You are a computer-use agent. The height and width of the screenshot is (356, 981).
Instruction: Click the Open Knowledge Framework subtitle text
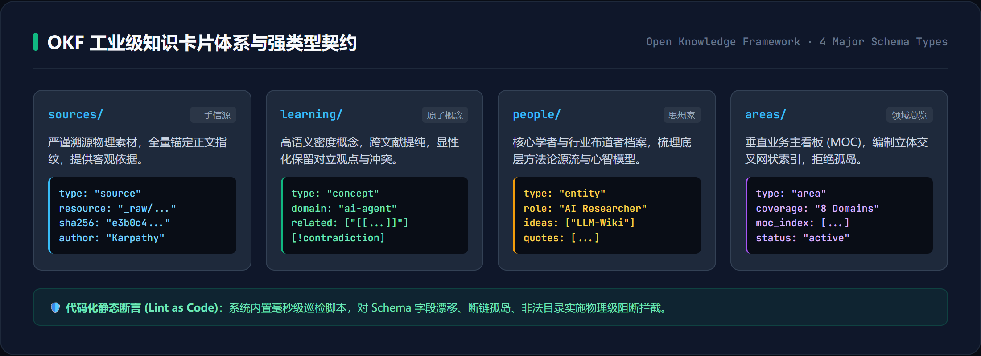tap(797, 42)
